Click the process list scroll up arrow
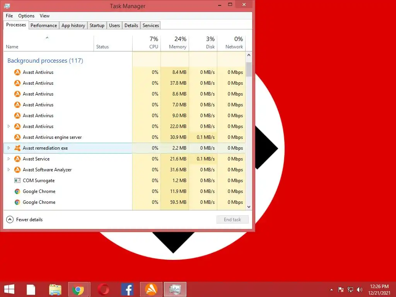The height and width of the screenshot is (297, 396). pos(249,55)
